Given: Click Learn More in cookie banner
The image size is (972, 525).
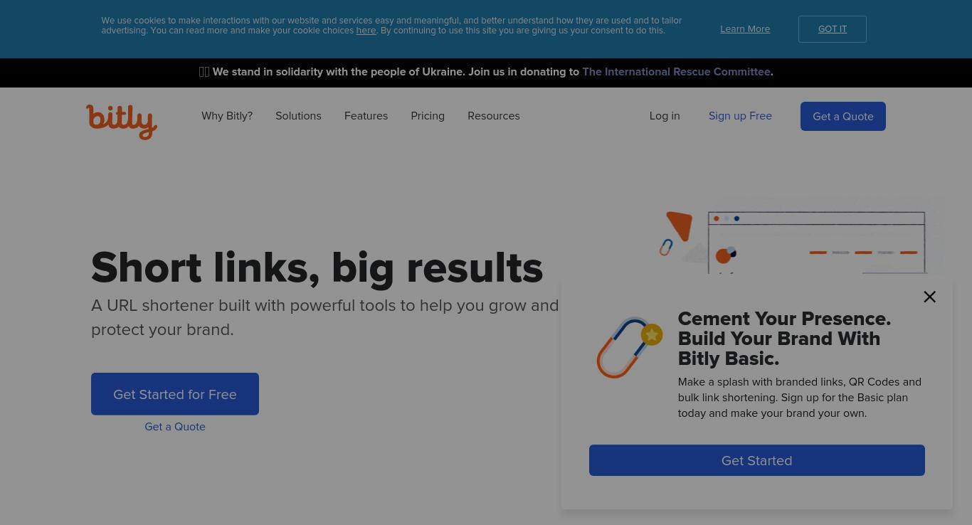Looking at the screenshot, I should 745,29.
